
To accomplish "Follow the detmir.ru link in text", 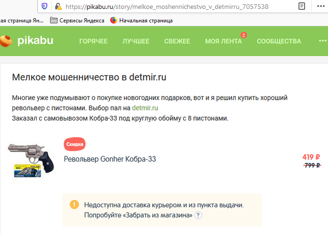I will (145, 108).
